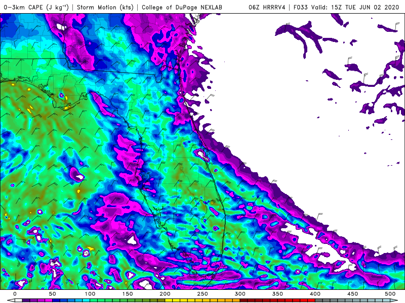Viewport: 405px width, 303px height.
Task: Click the 'Valid: 15Z TUE JUN 02 2020' text
Action: (x=355, y=7)
